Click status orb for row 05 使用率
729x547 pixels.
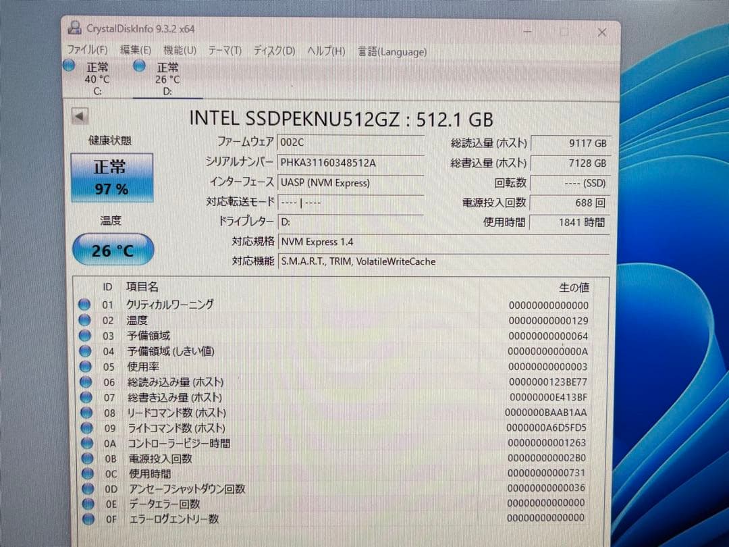coord(86,367)
